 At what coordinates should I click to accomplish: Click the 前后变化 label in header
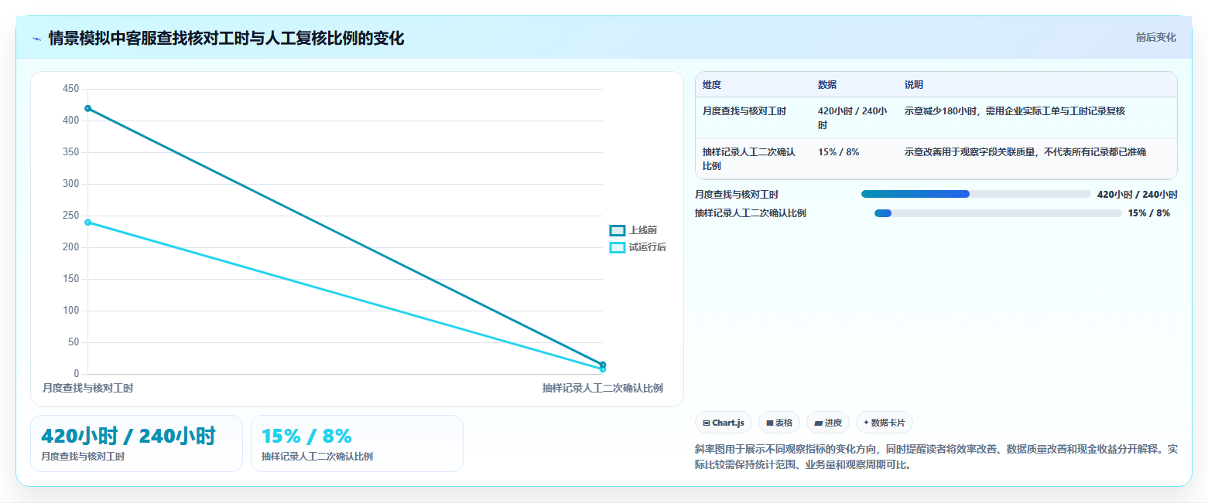(x=1155, y=38)
